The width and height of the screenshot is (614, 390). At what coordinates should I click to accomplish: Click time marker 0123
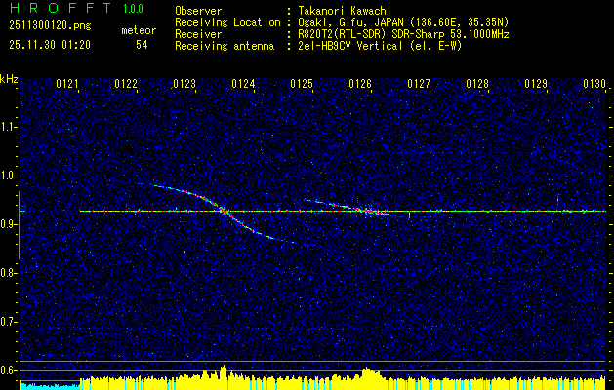click(x=184, y=83)
